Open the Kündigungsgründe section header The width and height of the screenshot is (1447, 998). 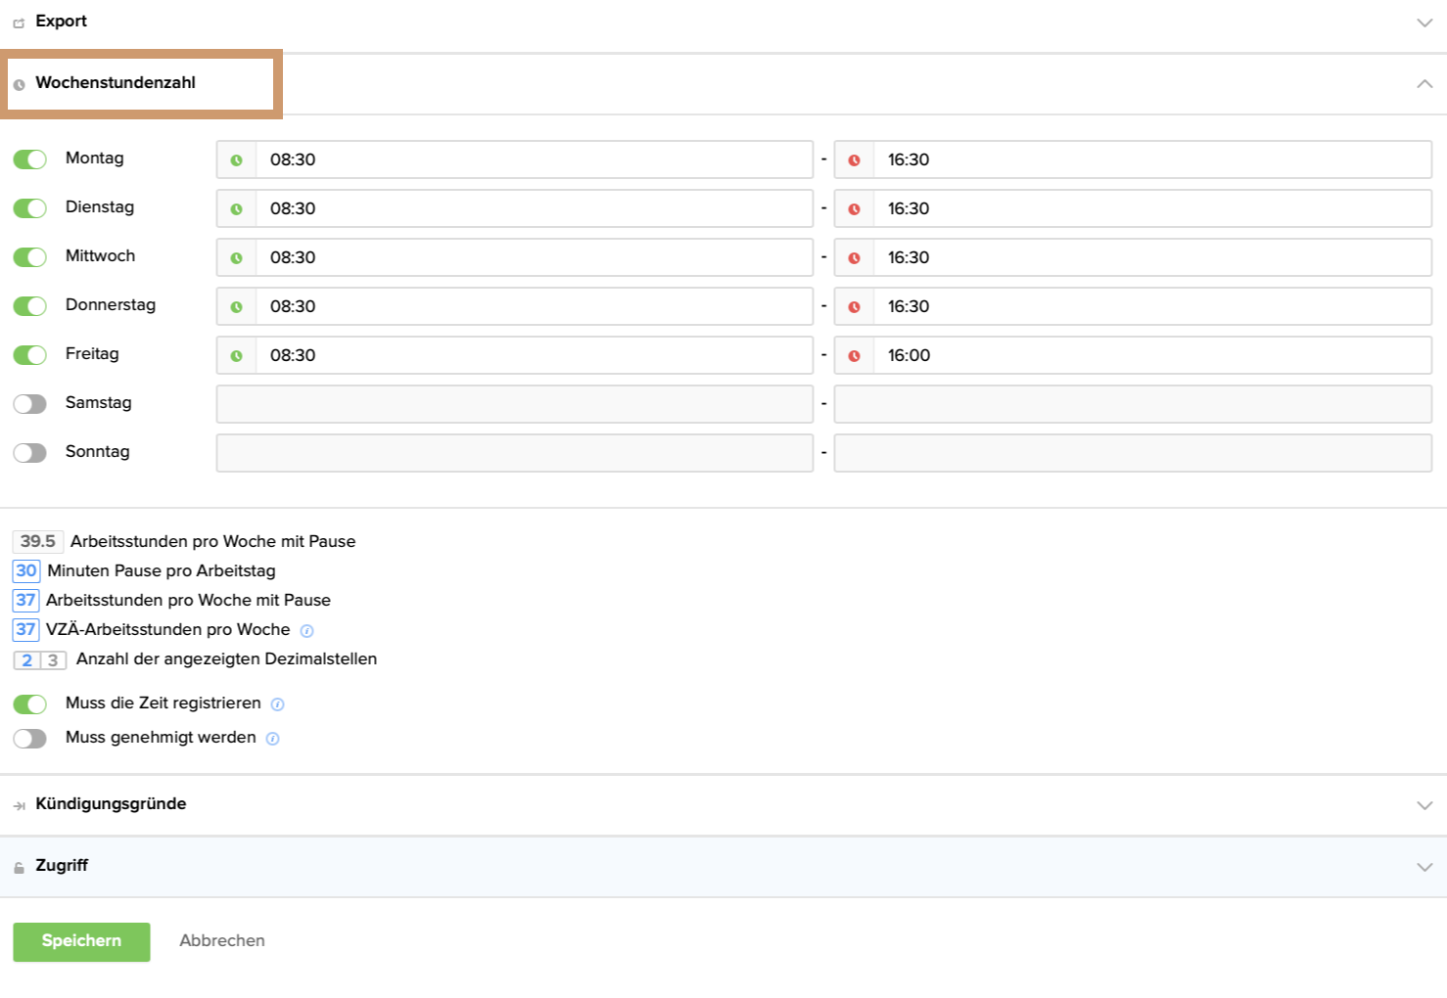[111, 804]
